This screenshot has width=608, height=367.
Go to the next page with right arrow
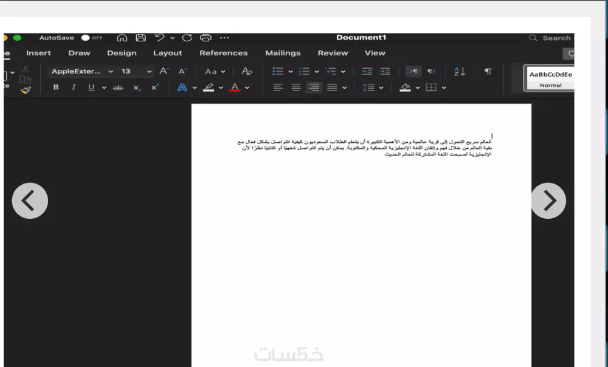[548, 199]
